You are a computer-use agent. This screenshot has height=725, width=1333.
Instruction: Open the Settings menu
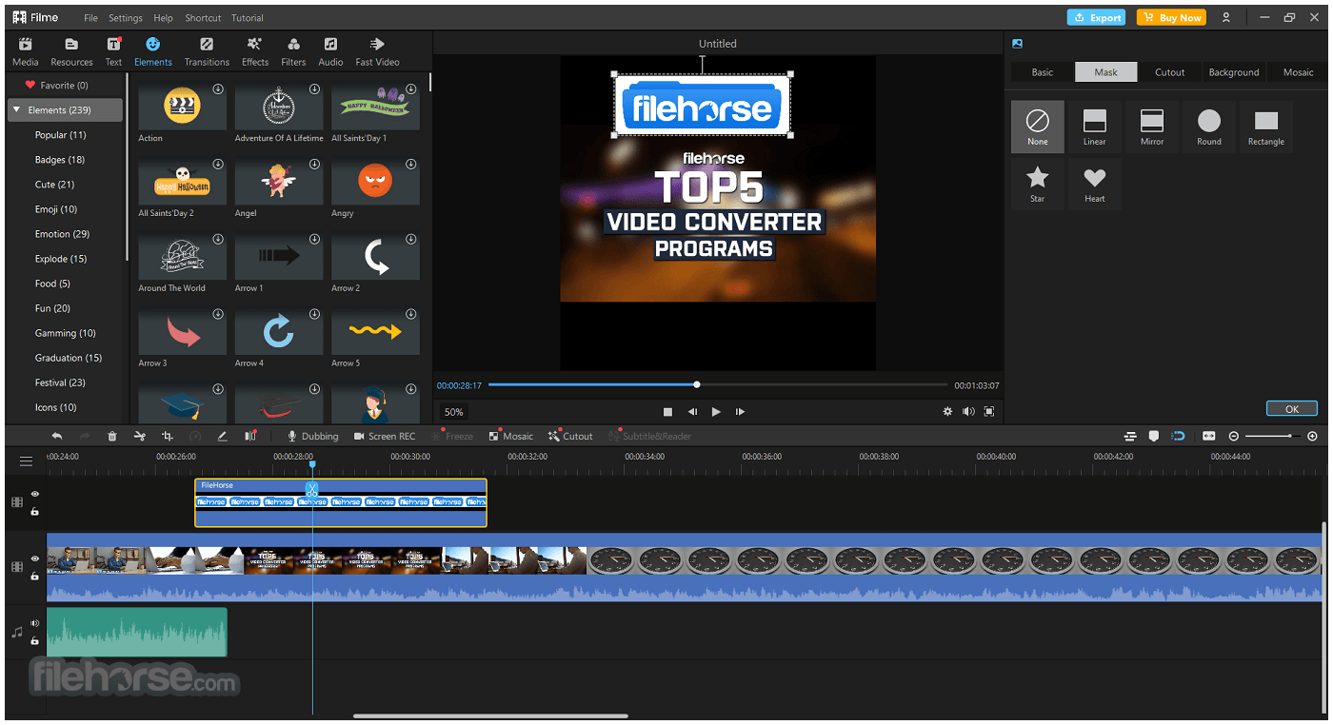click(126, 18)
